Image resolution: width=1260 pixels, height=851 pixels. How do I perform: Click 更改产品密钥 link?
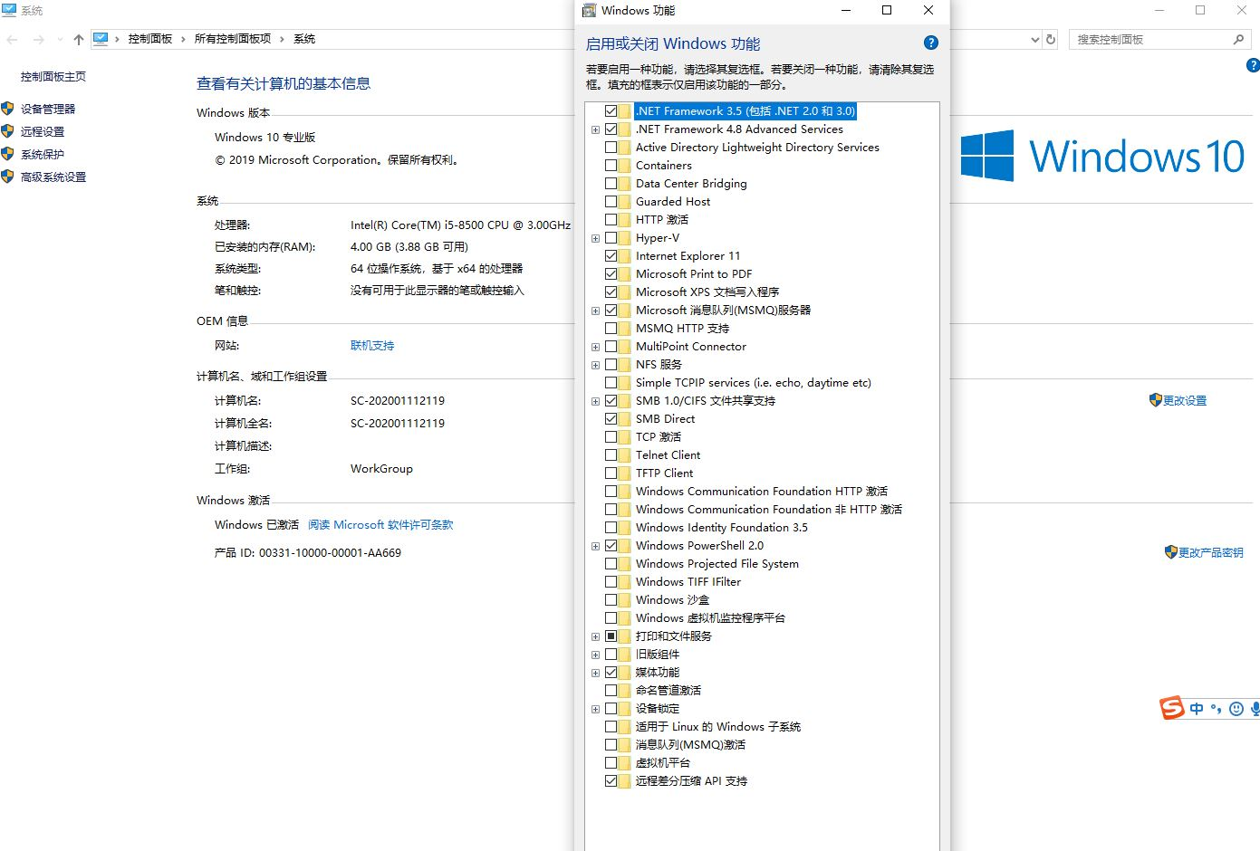(1211, 552)
